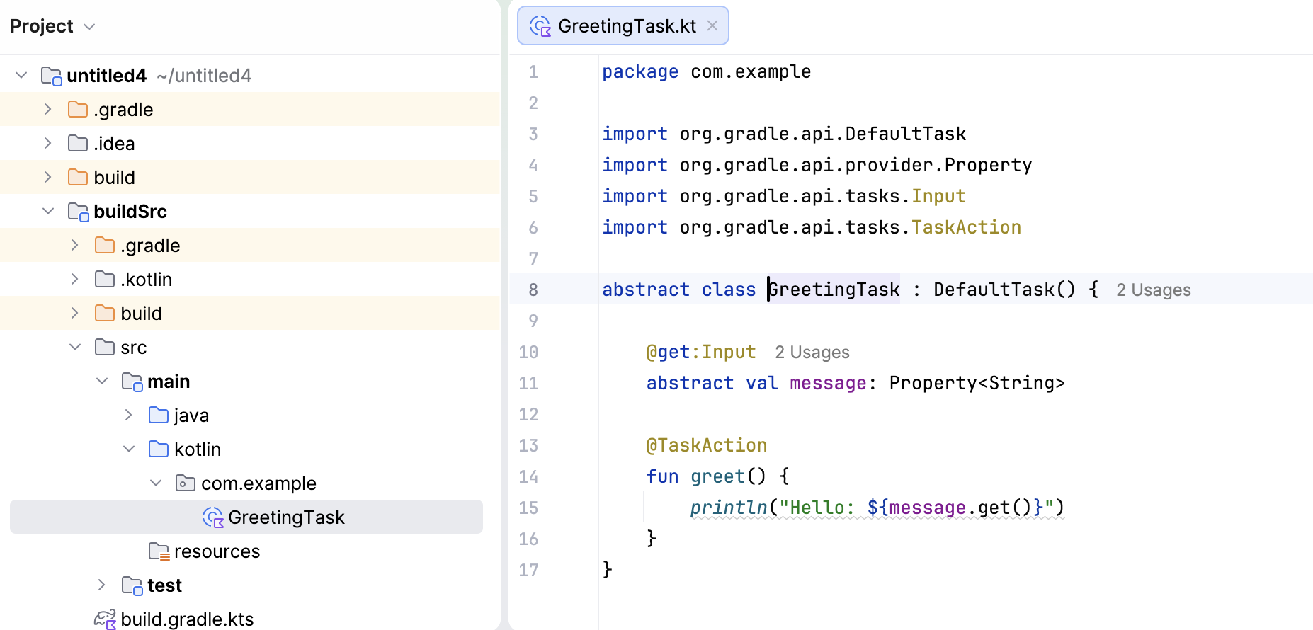
Task: Collapse the buildSrc module
Action: 48,211
